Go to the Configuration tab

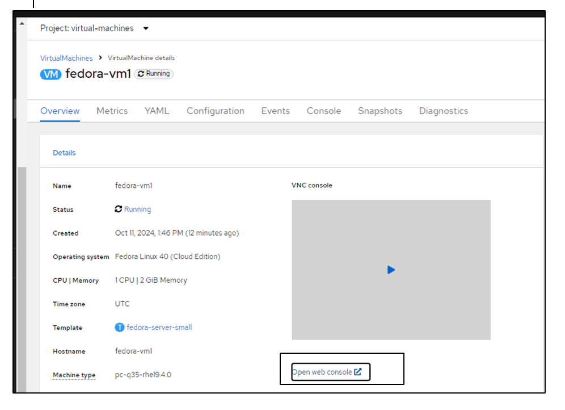tap(216, 111)
